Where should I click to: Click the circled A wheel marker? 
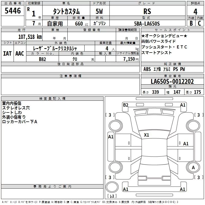(193, 167)
